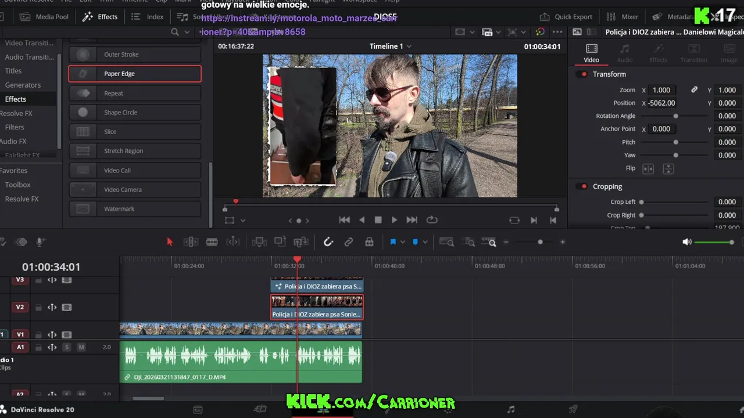Switch to the Inspector Transition tab
744x418 pixels.
(x=693, y=53)
